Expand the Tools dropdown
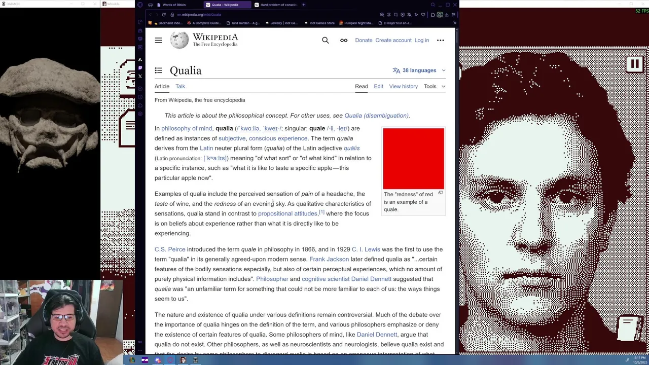The width and height of the screenshot is (649, 365). [435, 86]
